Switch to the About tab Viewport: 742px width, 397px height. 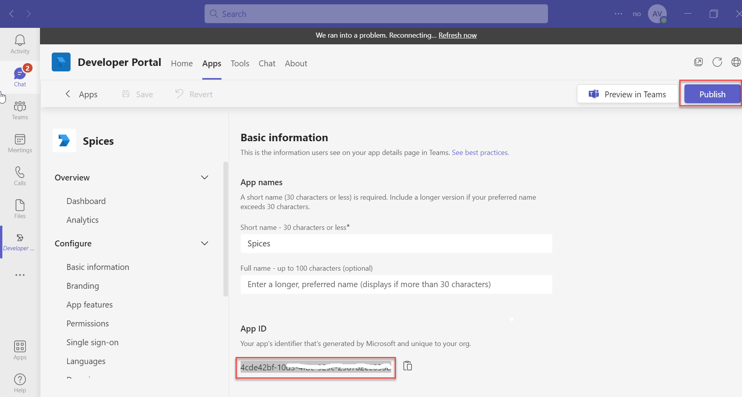[296, 64]
